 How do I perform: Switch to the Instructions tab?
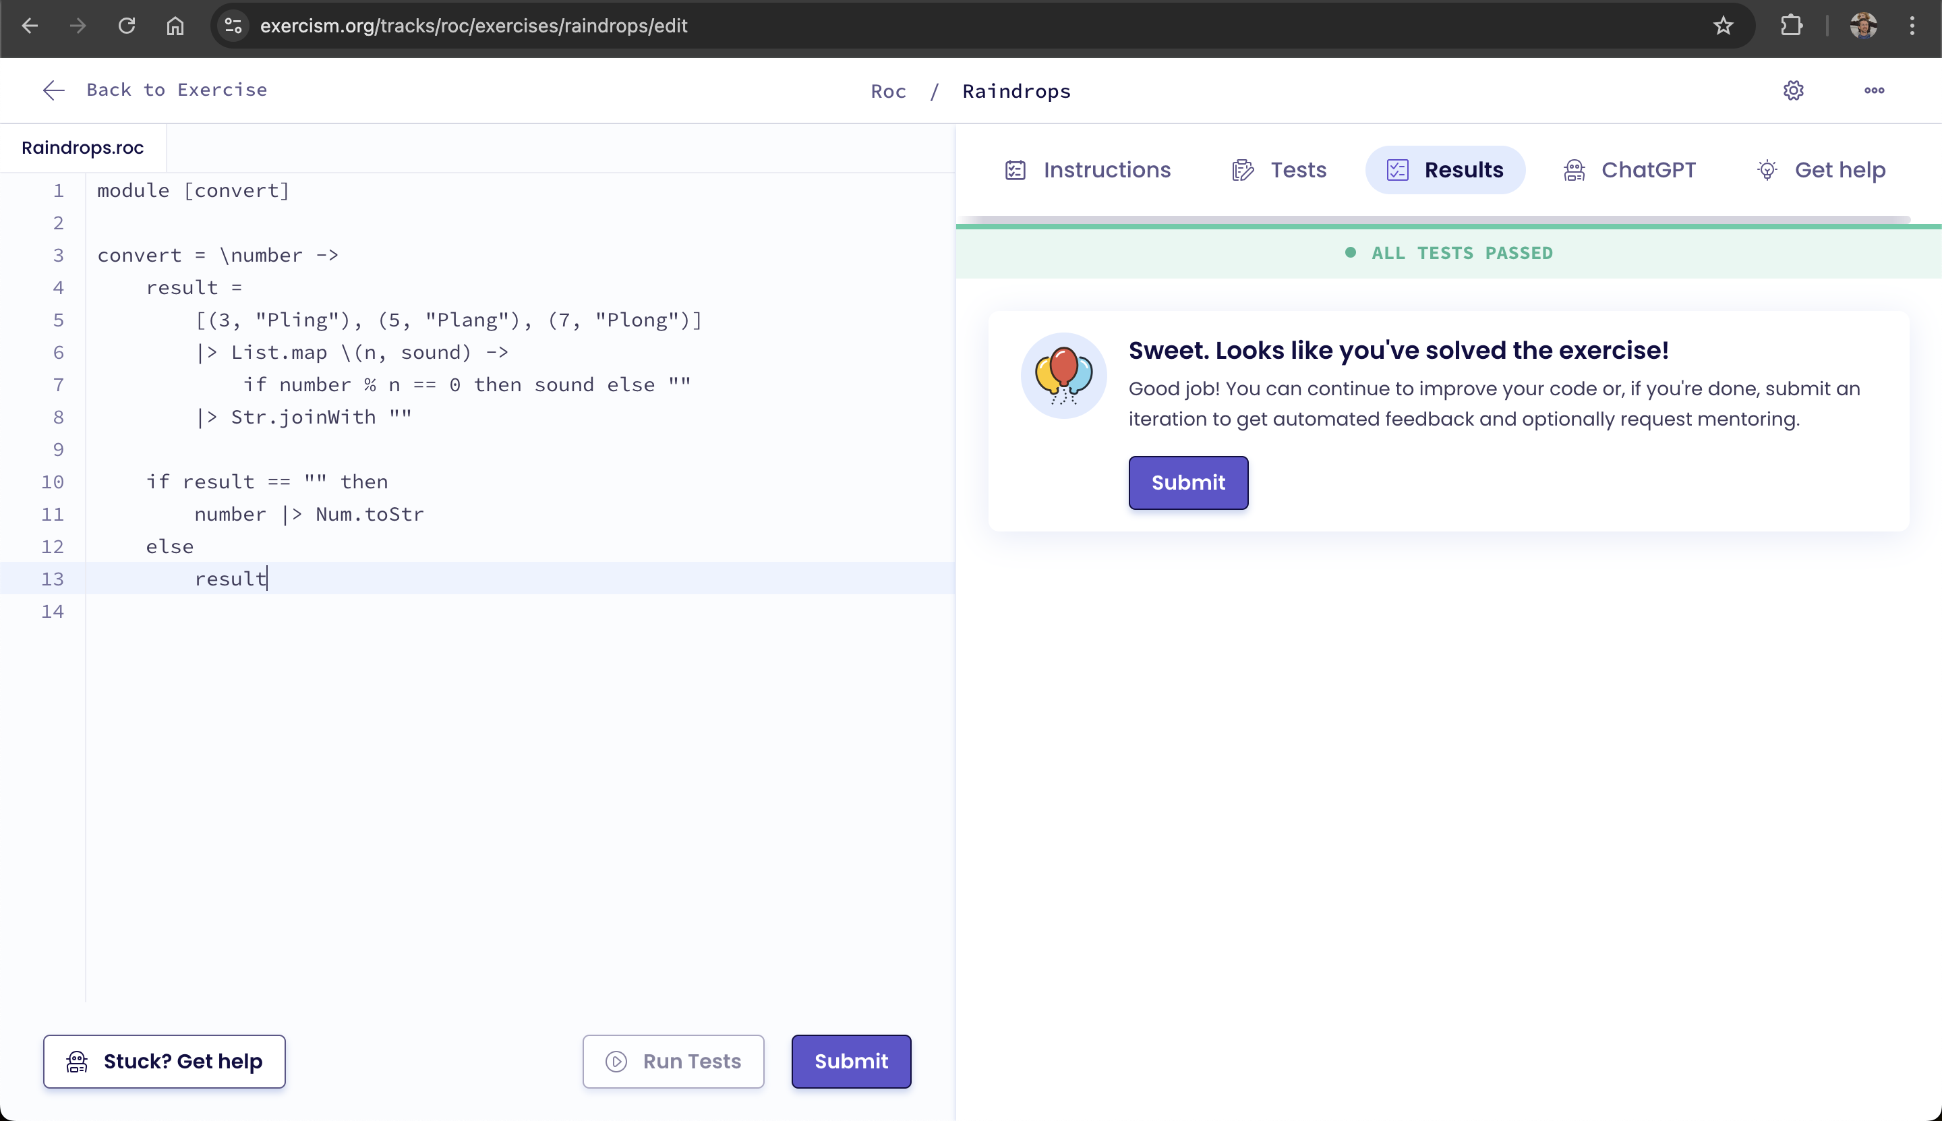click(1088, 170)
